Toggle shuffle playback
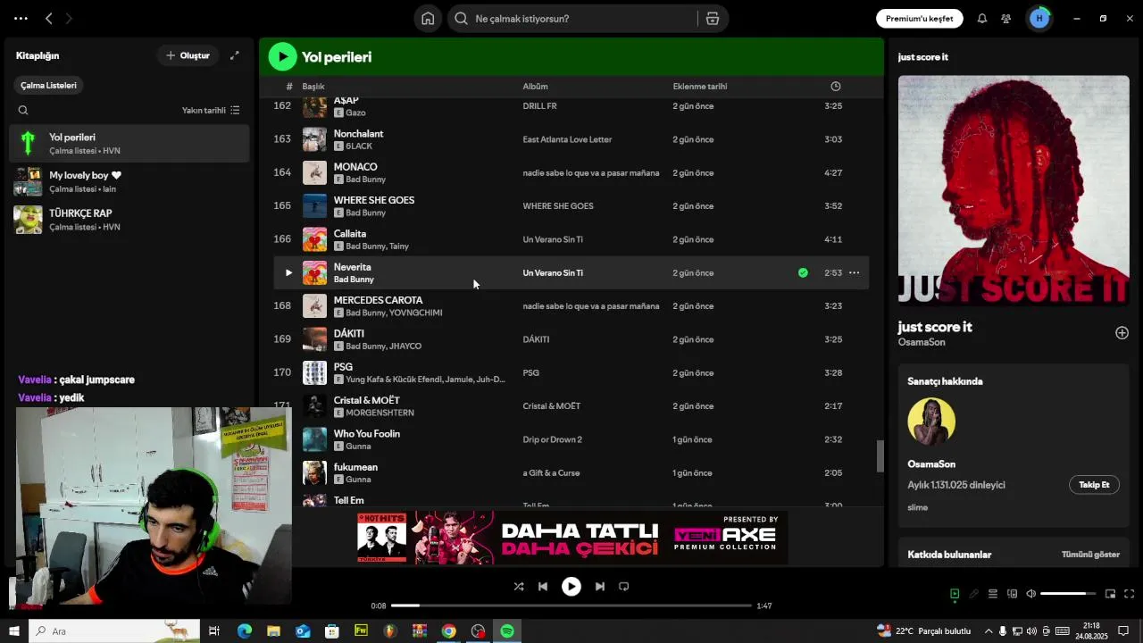The height and width of the screenshot is (643, 1143). click(x=519, y=587)
